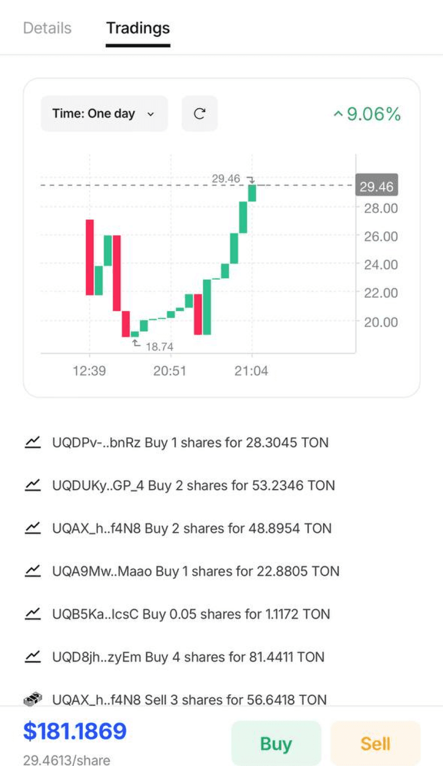443x766 pixels.
Task: Click chart icon beside UQB5Ka..IcsC entry
Action: pyautogui.click(x=33, y=614)
